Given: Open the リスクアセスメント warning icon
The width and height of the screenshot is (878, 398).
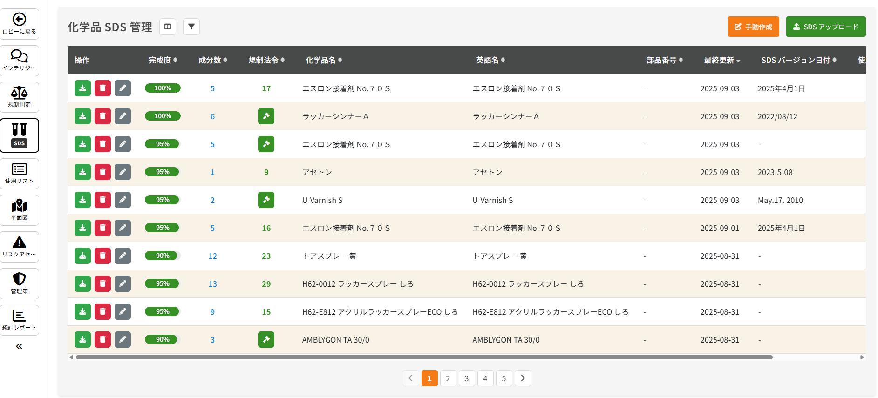Looking at the screenshot, I should click(19, 243).
